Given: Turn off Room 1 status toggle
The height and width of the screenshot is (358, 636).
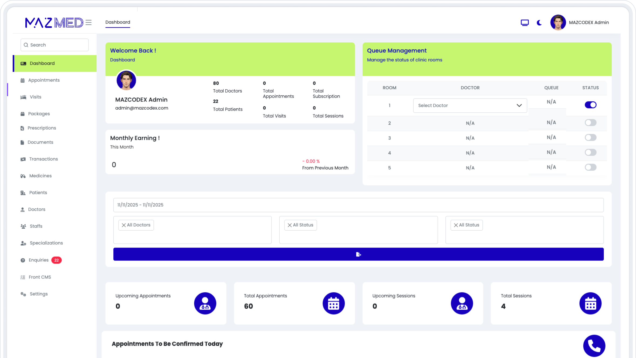Looking at the screenshot, I should click(590, 105).
